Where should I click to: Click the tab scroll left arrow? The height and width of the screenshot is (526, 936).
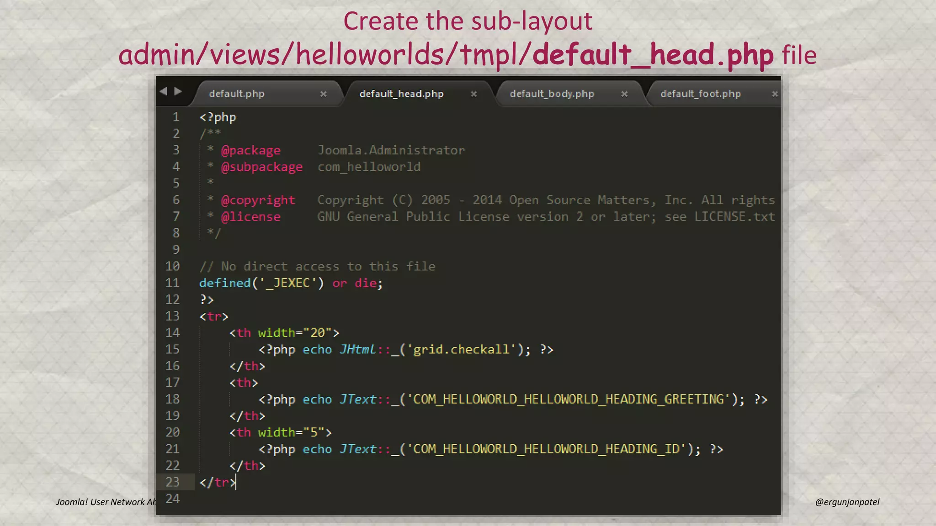163,91
